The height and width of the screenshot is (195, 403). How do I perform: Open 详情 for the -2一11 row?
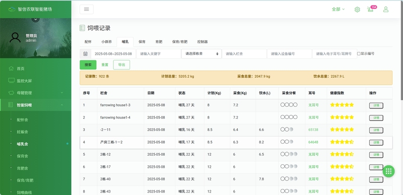pyautogui.click(x=376, y=131)
